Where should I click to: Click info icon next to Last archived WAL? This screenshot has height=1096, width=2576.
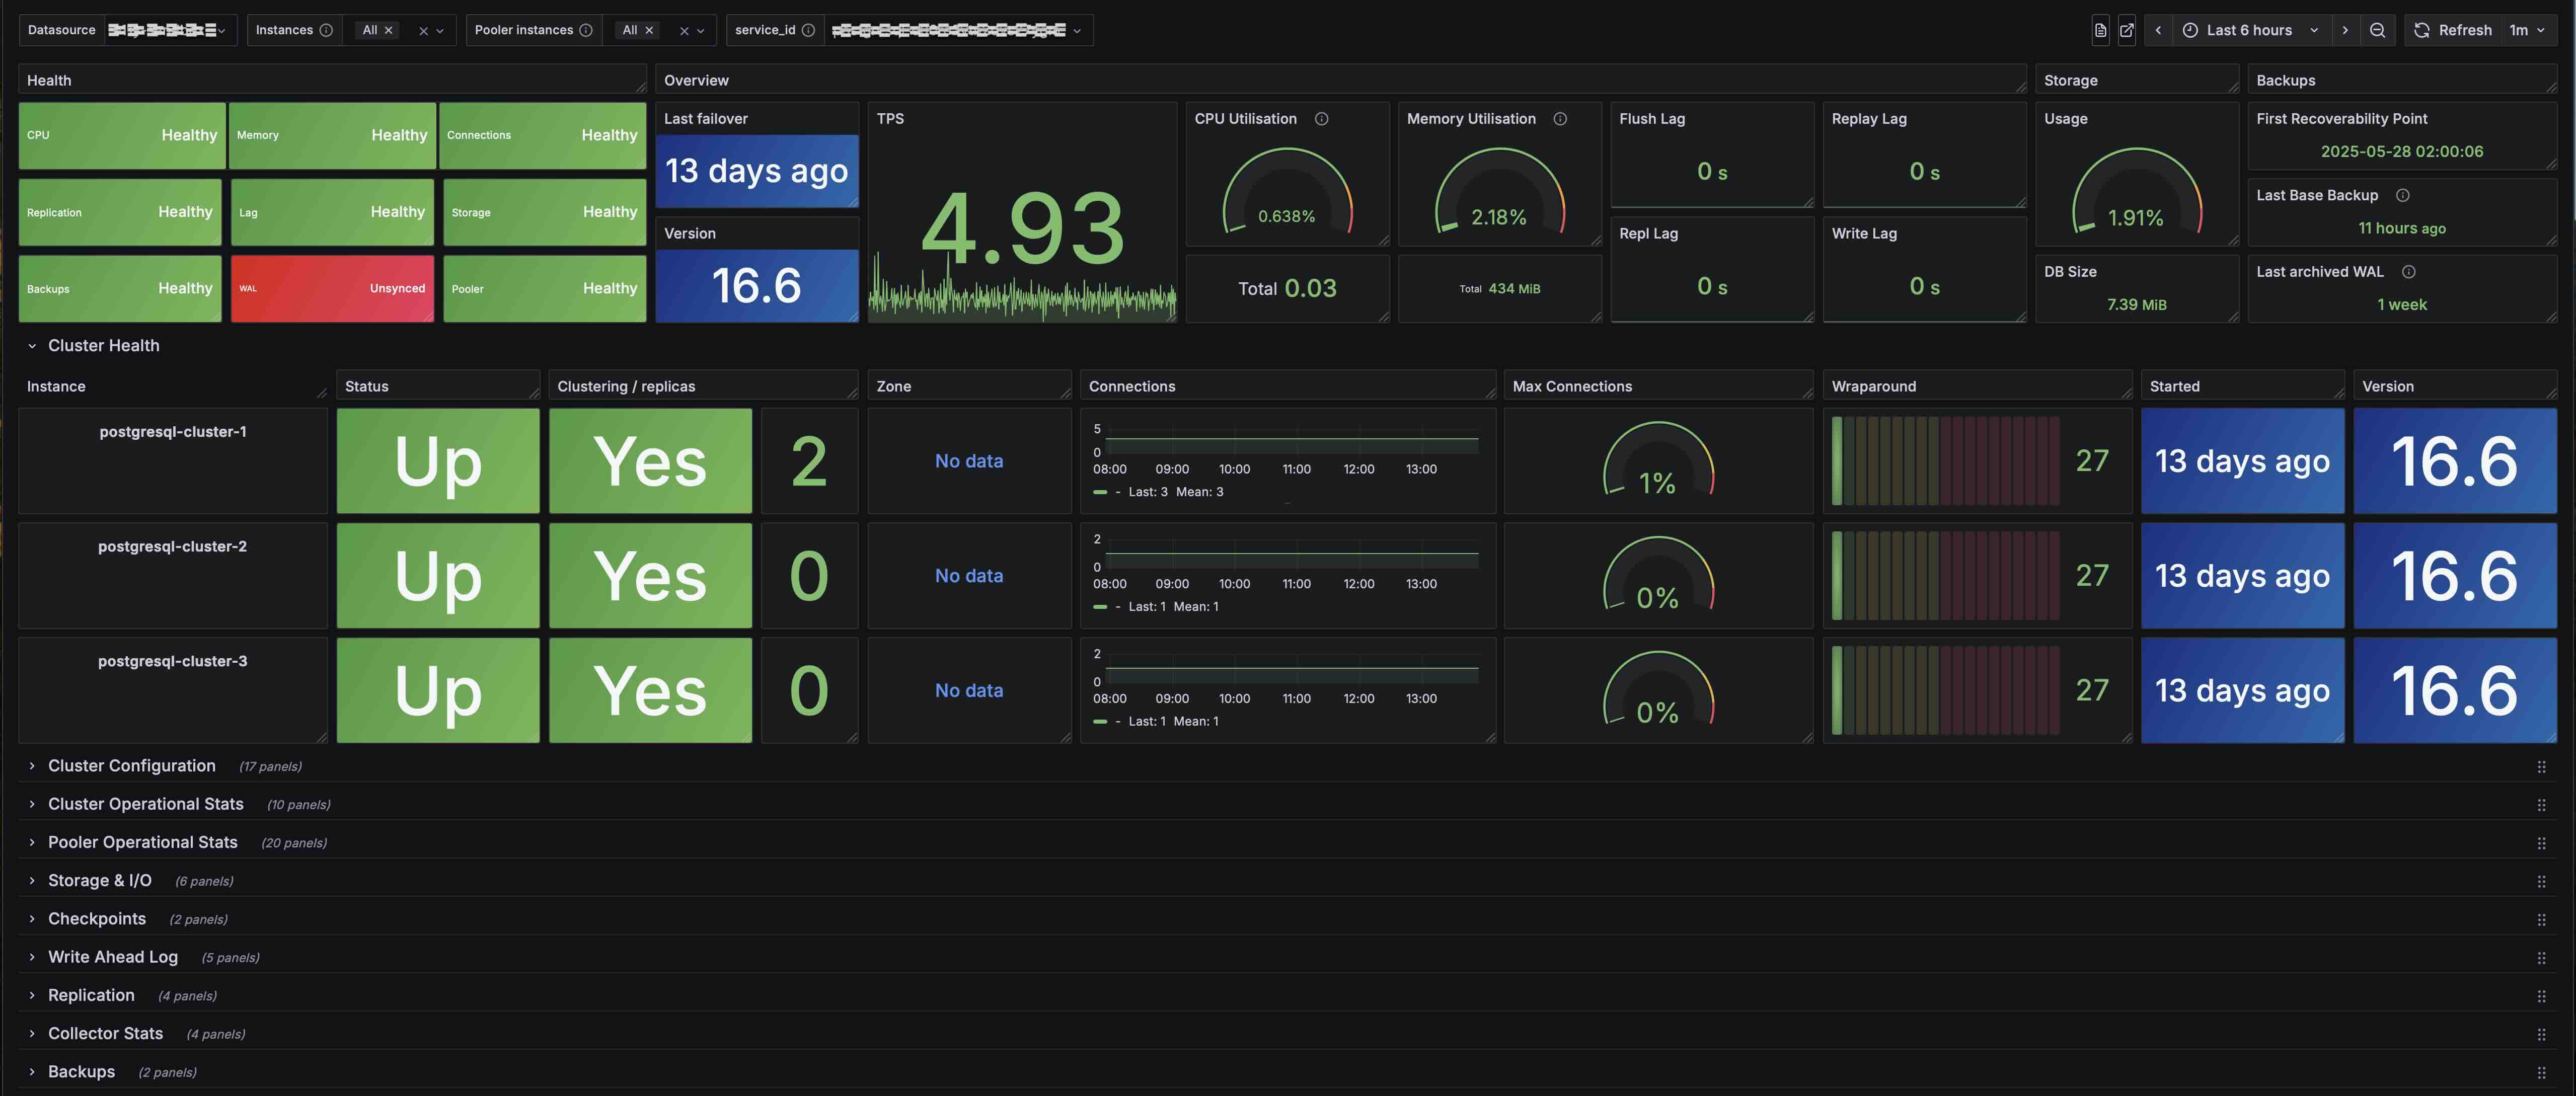(x=2408, y=272)
